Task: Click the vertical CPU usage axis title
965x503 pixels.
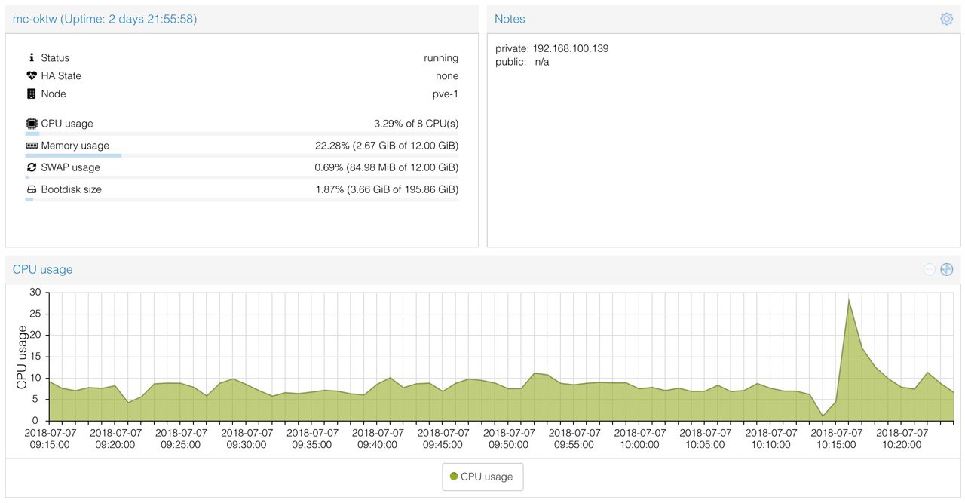Action: point(21,357)
